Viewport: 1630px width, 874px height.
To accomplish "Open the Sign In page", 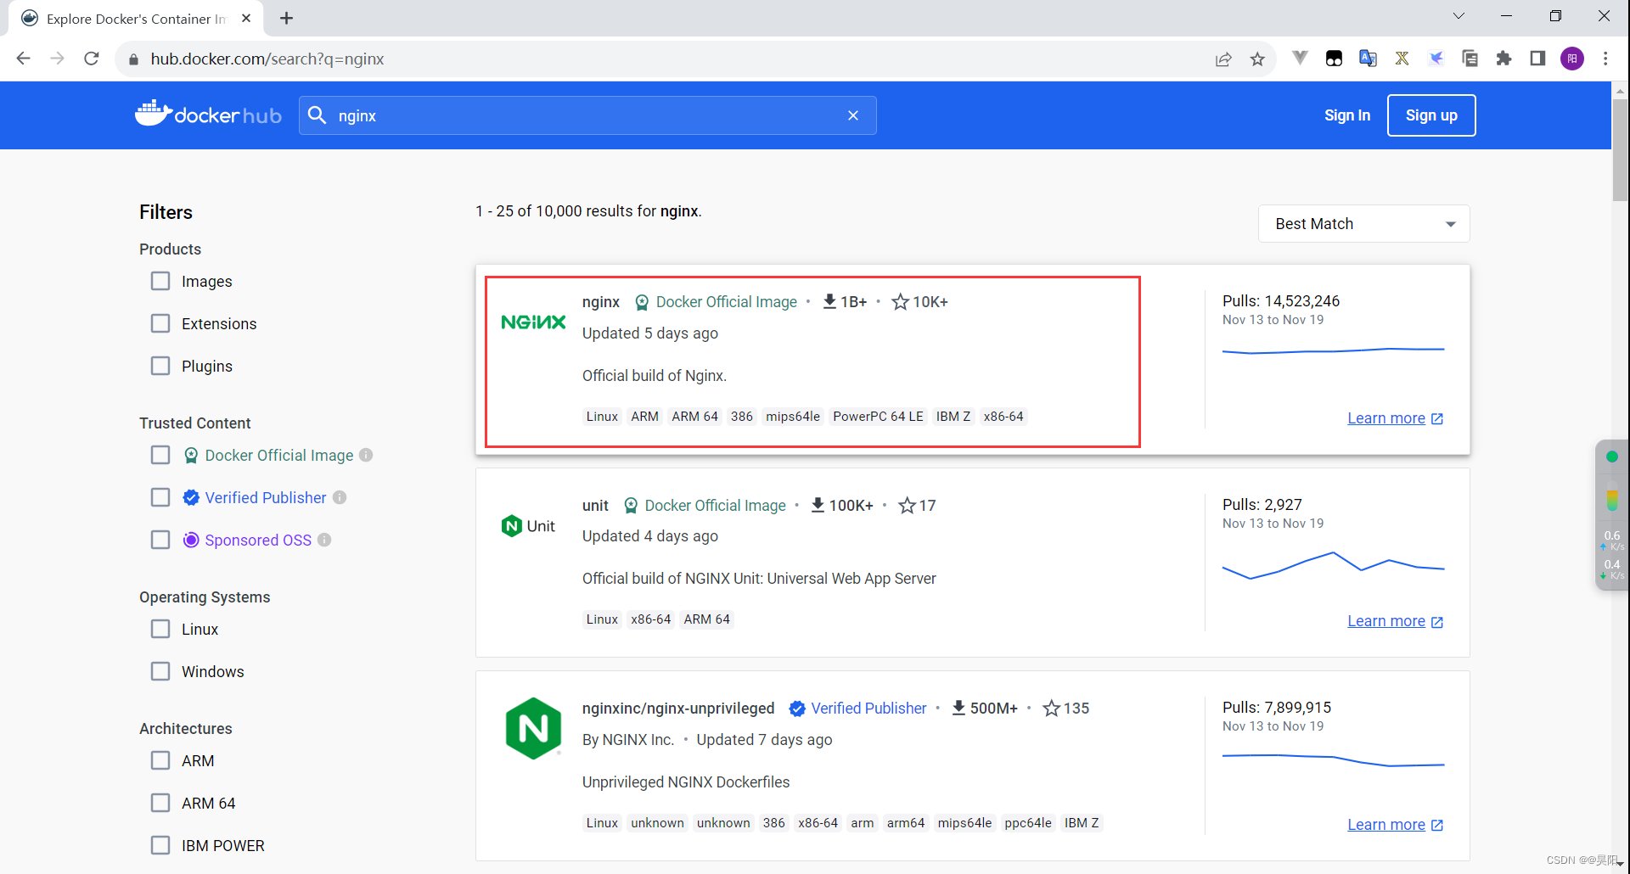I will (1347, 115).
